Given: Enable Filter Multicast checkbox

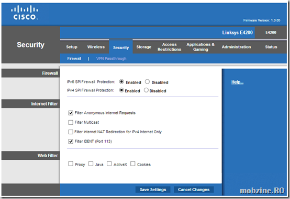Looking at the screenshot, I should (x=71, y=122).
